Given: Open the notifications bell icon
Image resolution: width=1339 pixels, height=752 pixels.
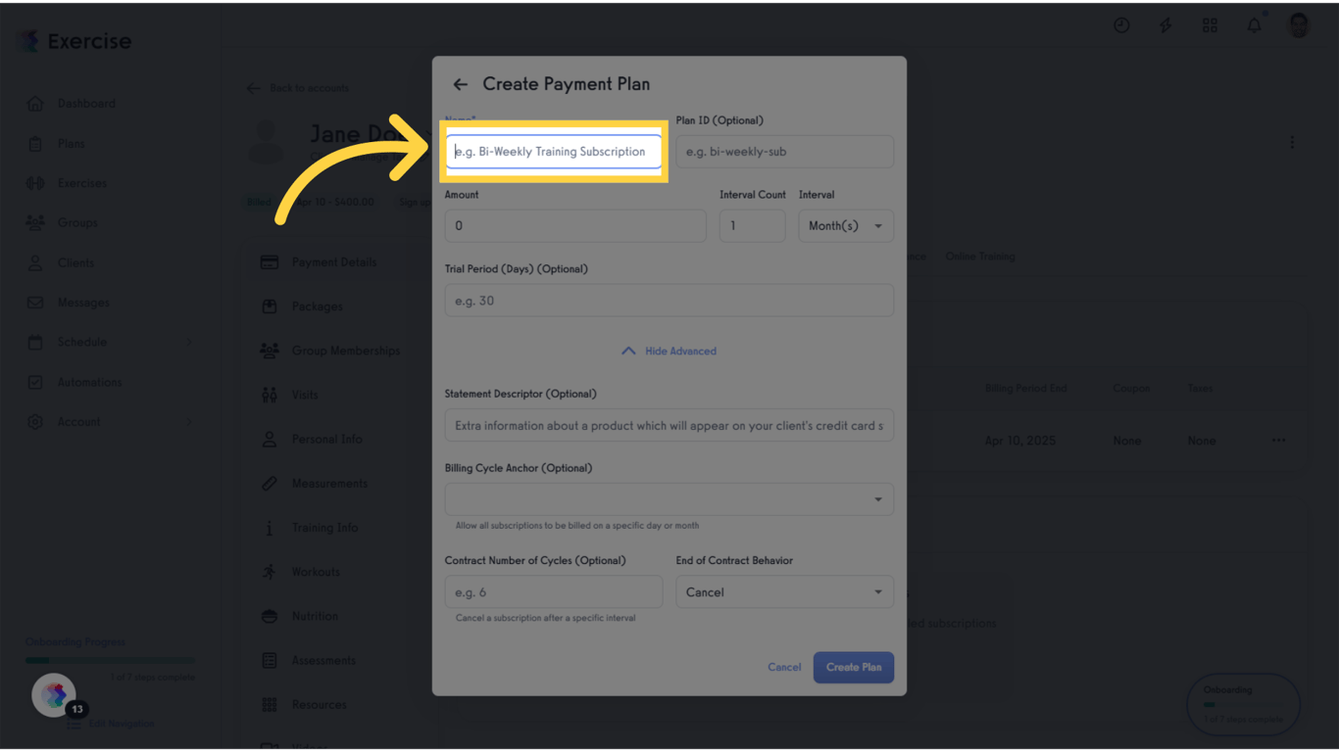Looking at the screenshot, I should pos(1254,25).
